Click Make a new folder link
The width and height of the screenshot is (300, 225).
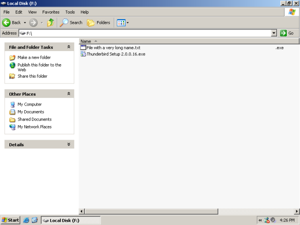click(34, 57)
